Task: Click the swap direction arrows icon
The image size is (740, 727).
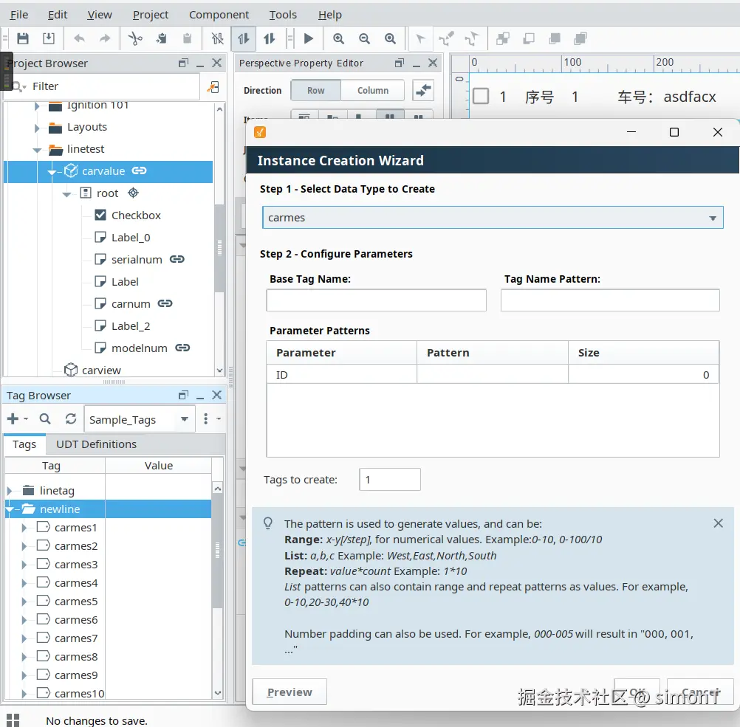Action: [x=423, y=89]
